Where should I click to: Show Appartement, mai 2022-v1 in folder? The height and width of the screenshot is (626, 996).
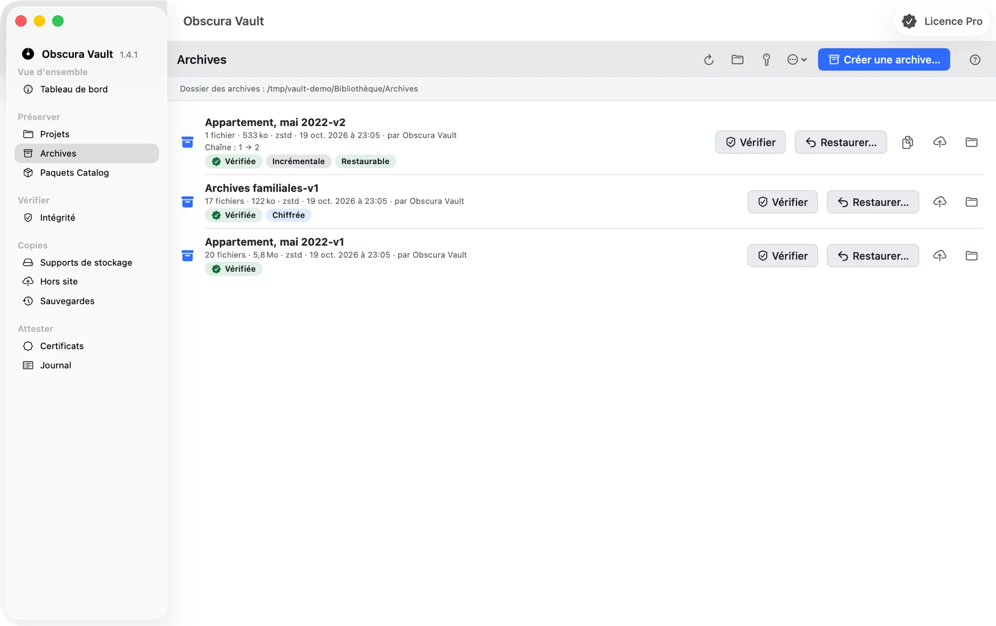972,256
